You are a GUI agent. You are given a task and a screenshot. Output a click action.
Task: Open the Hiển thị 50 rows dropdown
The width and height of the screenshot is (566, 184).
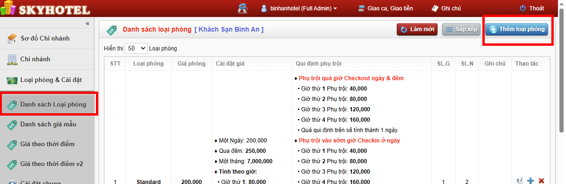[x=136, y=48]
